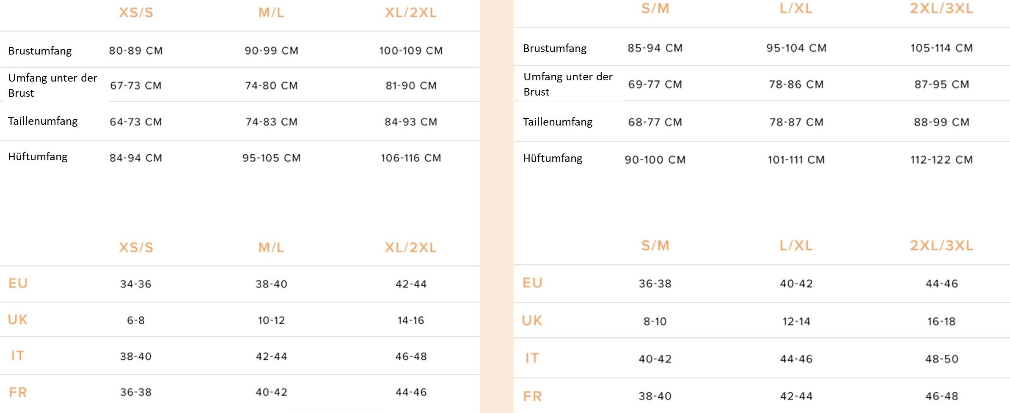This screenshot has height=413, width=1010.
Task: Click the 74-83 CM Taillenumfang value
Action: coord(271,122)
